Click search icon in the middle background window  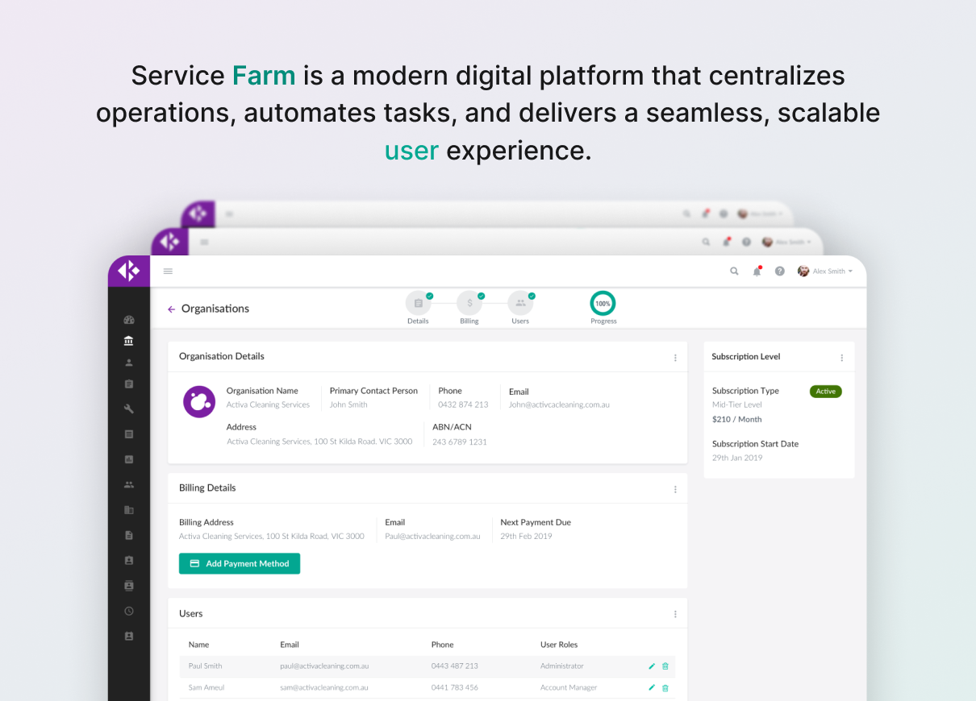point(706,242)
